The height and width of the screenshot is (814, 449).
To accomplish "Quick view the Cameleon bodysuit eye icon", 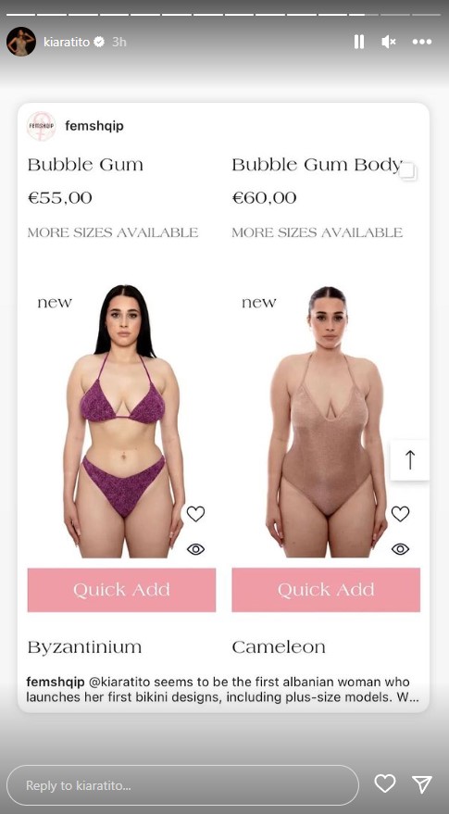I will (400, 549).
